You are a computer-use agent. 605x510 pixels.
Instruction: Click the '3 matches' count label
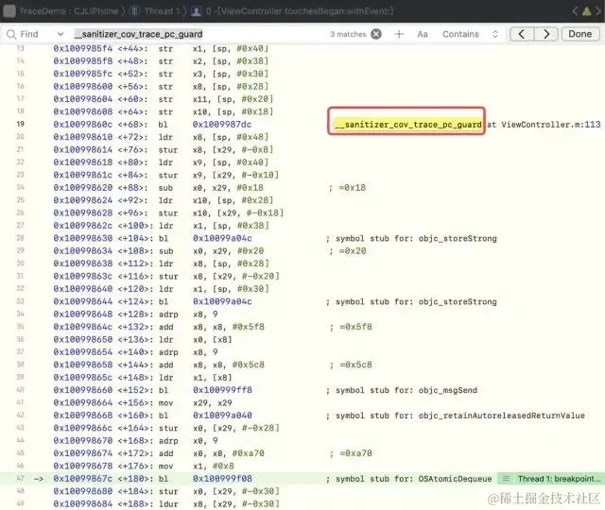(348, 34)
